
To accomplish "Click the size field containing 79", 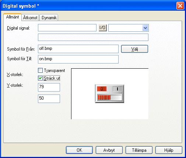I will [x=49, y=87].
